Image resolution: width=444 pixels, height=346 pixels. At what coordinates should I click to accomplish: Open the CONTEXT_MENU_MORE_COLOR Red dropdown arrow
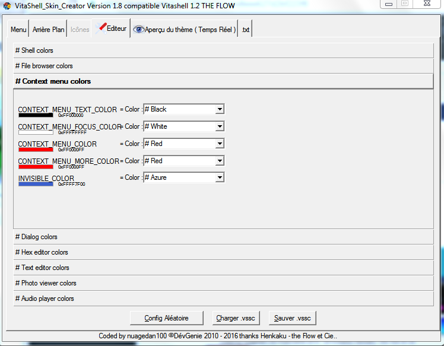pos(220,161)
